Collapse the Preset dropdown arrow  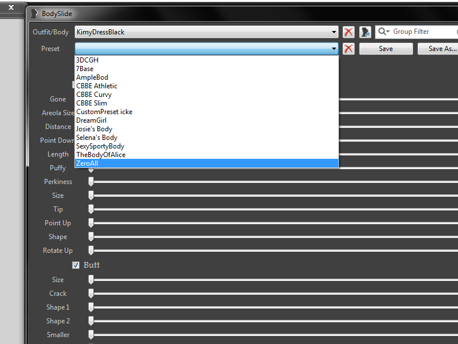tap(334, 49)
